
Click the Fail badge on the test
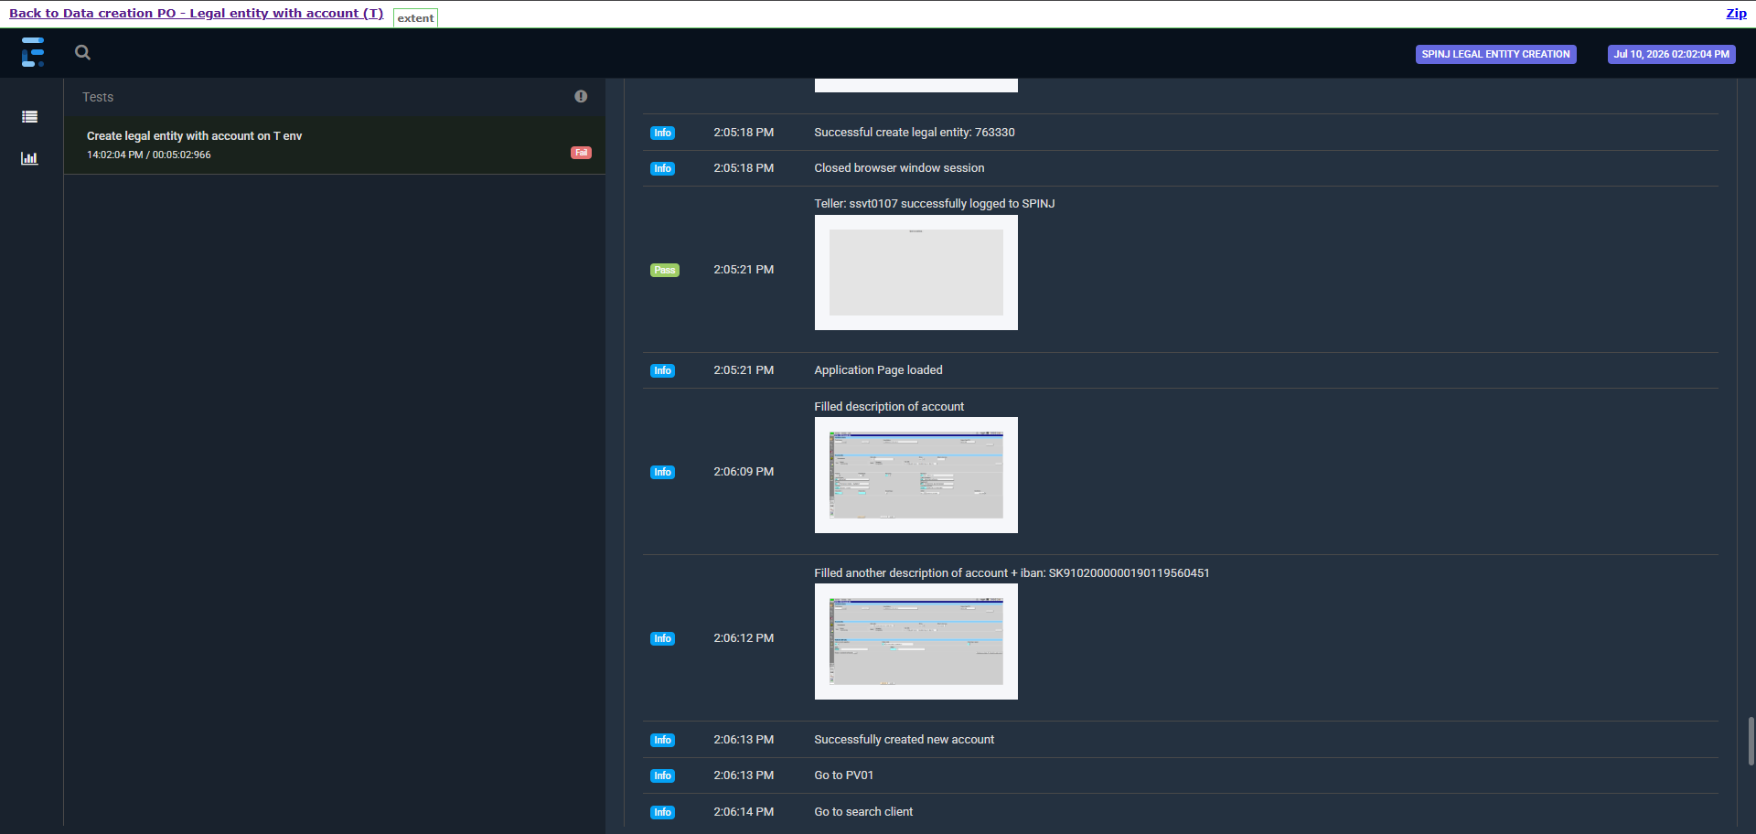pyautogui.click(x=581, y=153)
